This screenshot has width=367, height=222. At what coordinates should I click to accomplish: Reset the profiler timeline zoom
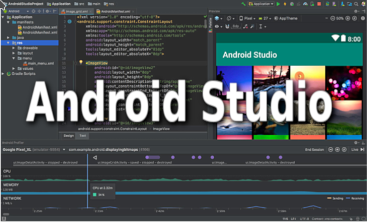344,149
